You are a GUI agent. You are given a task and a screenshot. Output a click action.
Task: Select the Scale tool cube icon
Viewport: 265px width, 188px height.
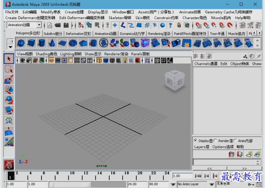pyautogui.click(x=9, y=110)
